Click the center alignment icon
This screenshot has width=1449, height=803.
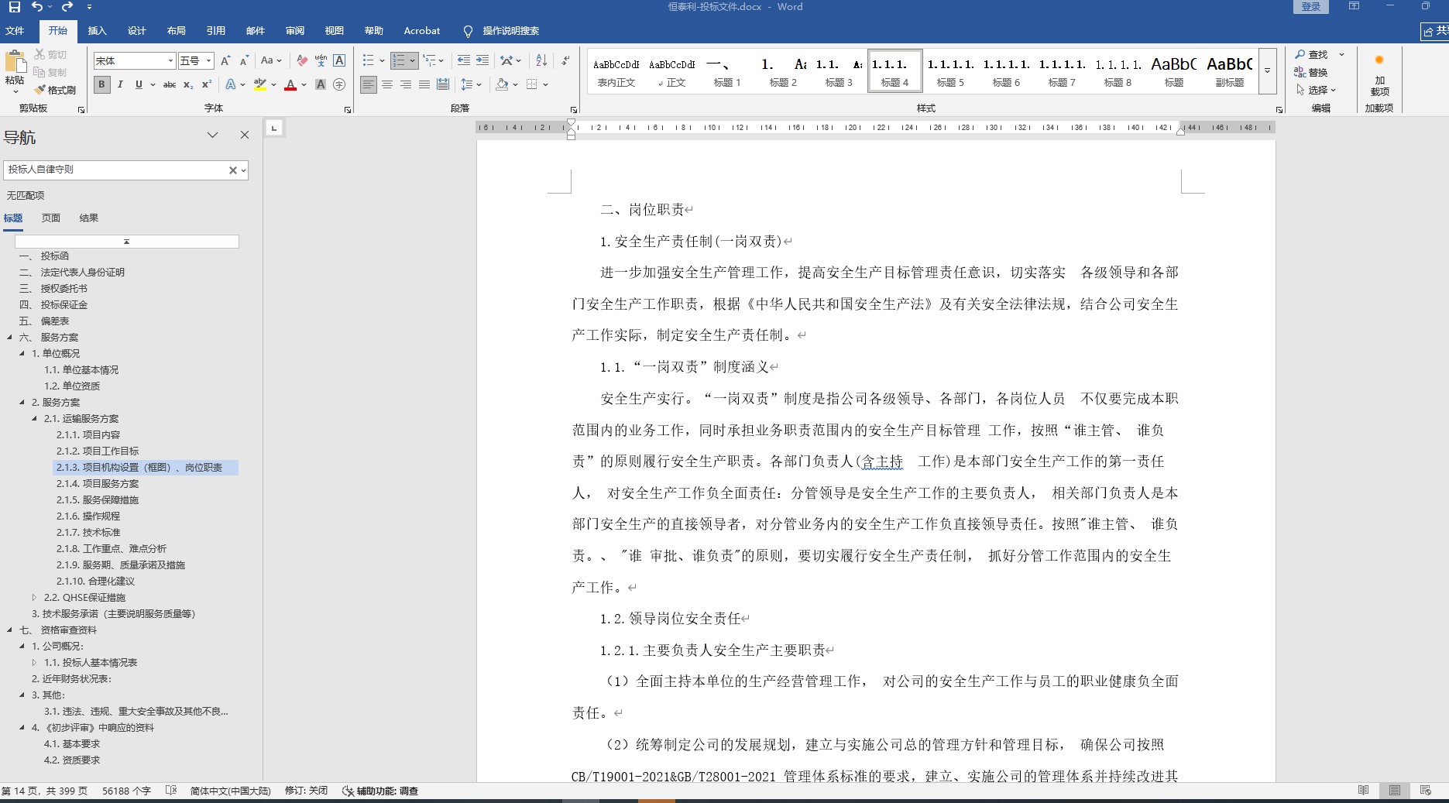(x=387, y=84)
